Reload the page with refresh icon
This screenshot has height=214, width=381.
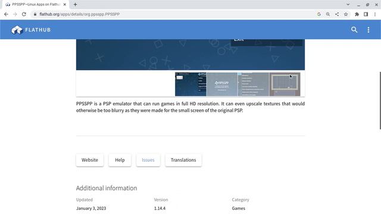[x=24, y=14]
